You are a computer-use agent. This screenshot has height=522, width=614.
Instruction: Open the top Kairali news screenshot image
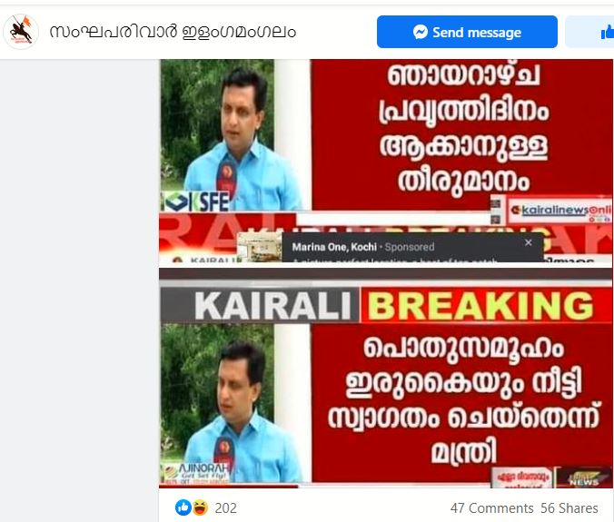tap(385, 161)
